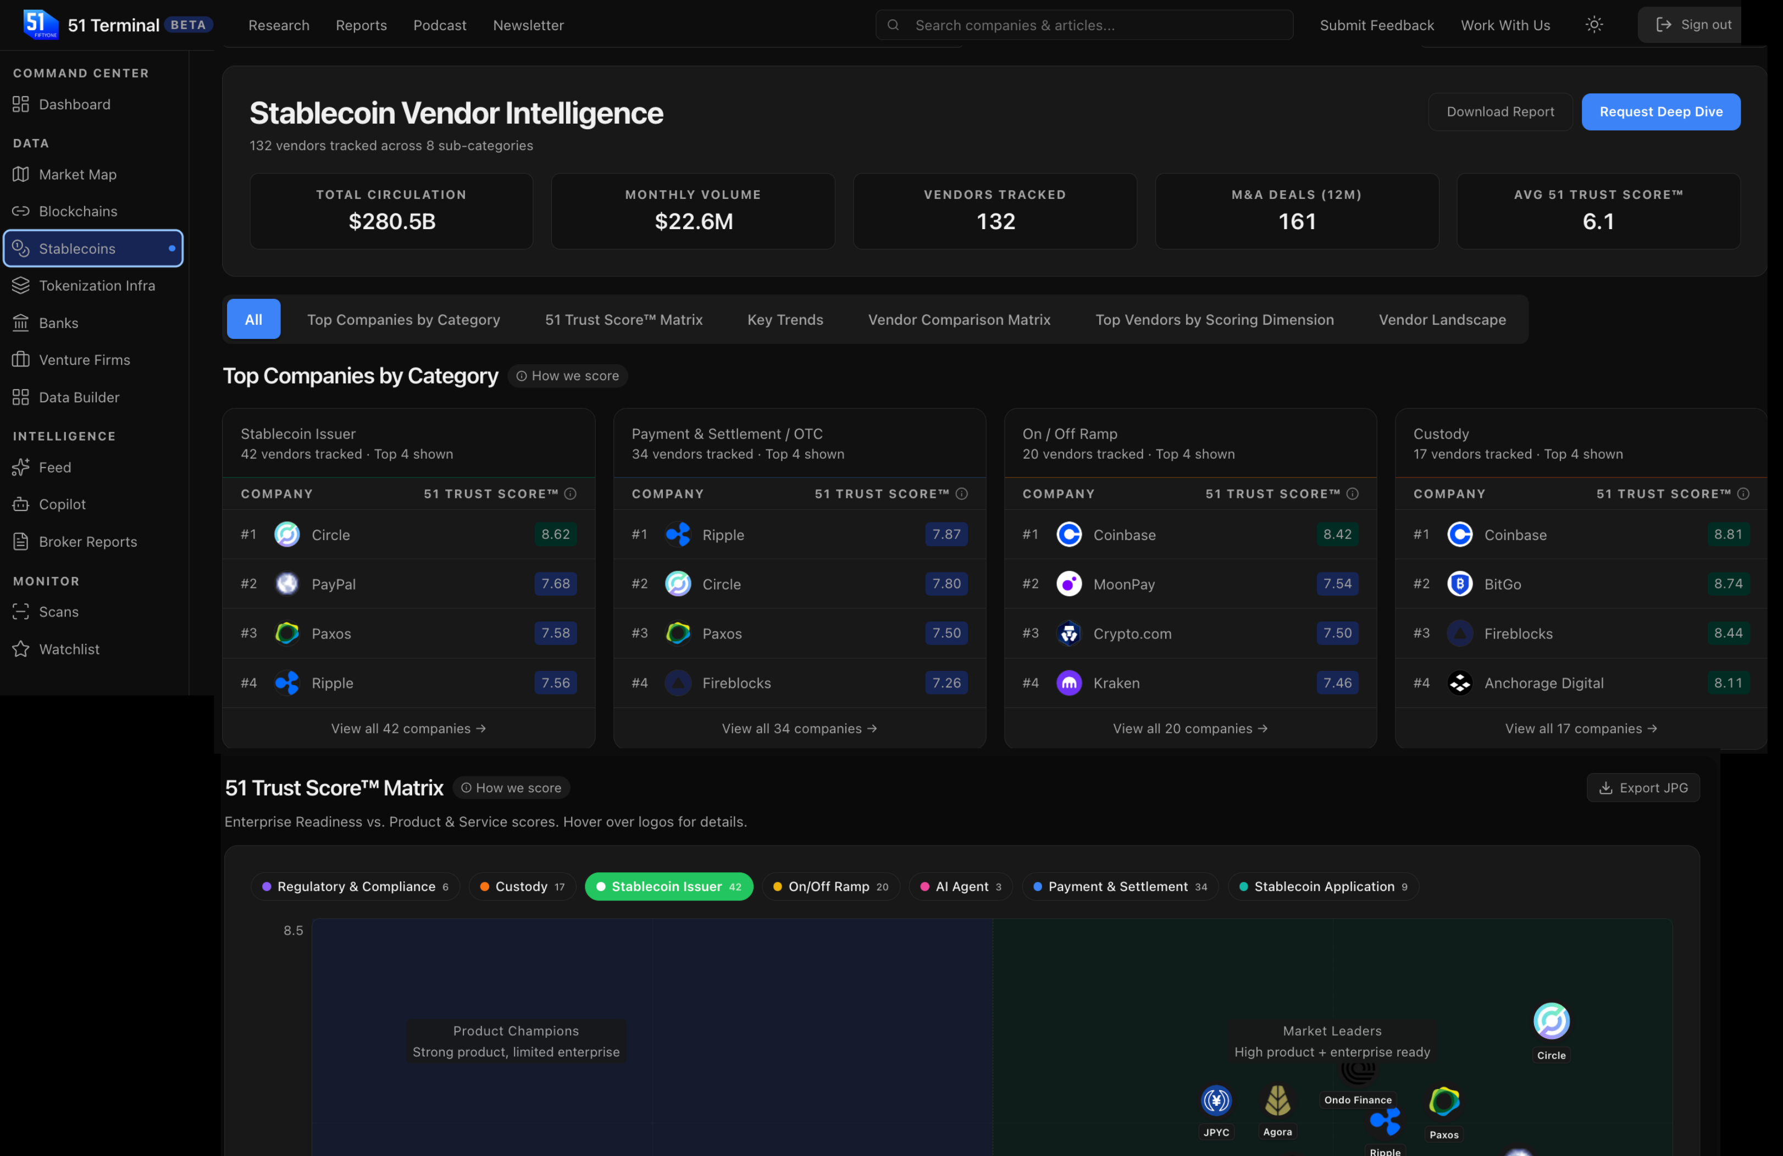Screen dimensions: 1783x1156
Task: Click Submit Feedback link
Action: tap(1376, 25)
